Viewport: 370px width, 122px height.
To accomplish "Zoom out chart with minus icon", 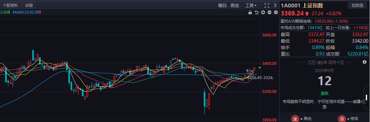I will pos(269,12).
